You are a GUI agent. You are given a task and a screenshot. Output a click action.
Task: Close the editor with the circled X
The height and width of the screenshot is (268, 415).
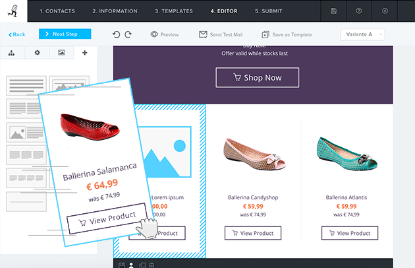pos(385,11)
